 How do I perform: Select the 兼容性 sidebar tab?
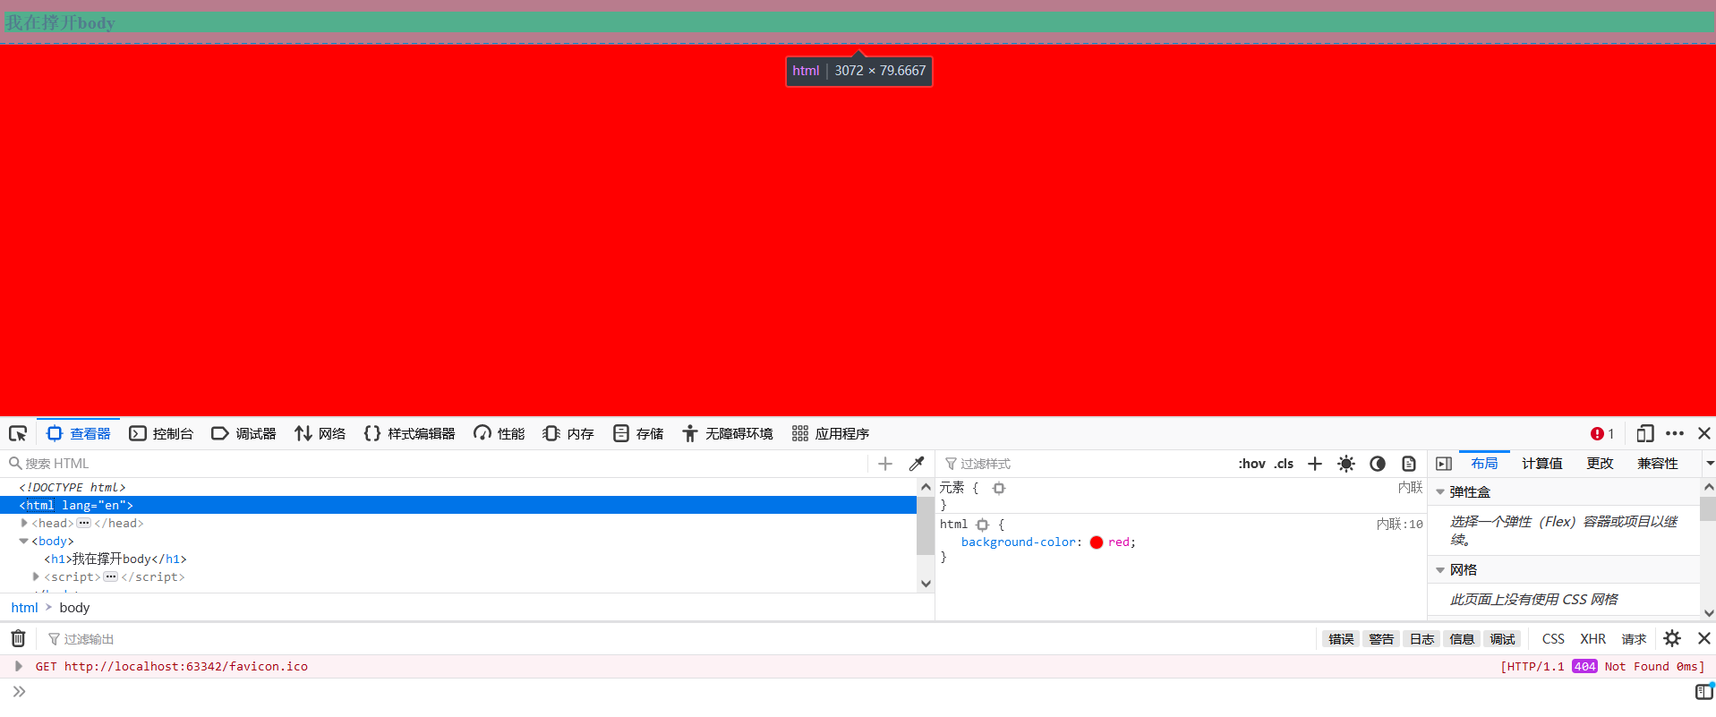click(1658, 464)
